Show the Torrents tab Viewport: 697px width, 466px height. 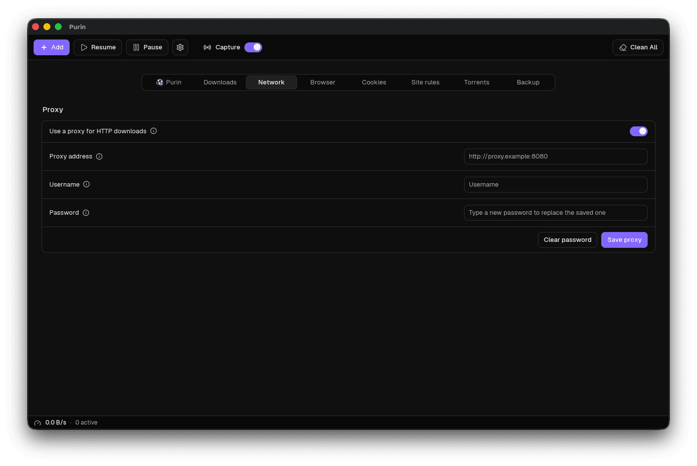pyautogui.click(x=477, y=82)
